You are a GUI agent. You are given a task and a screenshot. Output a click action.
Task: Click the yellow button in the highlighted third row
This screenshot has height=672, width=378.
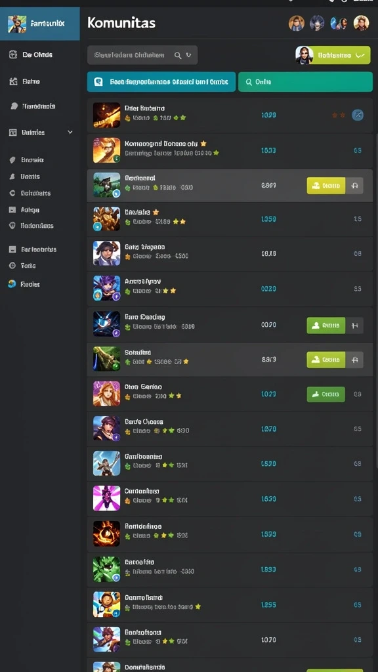pos(325,186)
